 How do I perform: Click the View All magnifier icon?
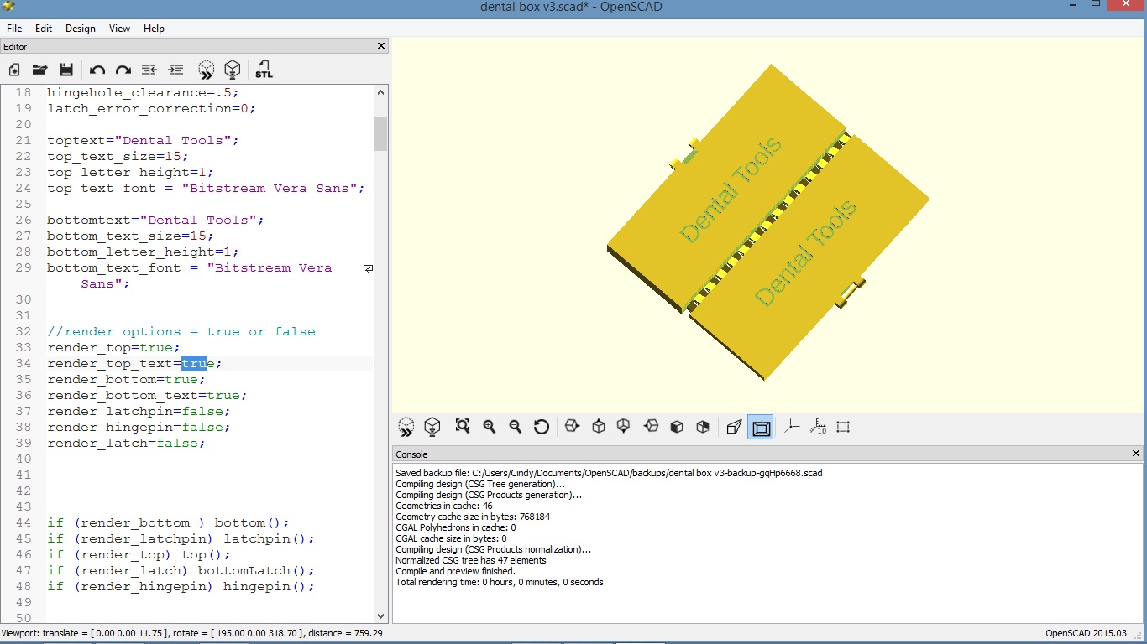coord(463,427)
